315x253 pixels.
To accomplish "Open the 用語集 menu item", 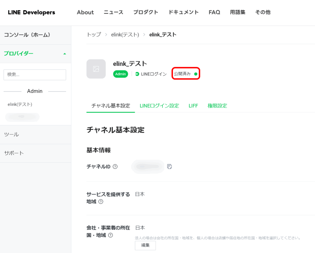I will pyautogui.click(x=237, y=12).
